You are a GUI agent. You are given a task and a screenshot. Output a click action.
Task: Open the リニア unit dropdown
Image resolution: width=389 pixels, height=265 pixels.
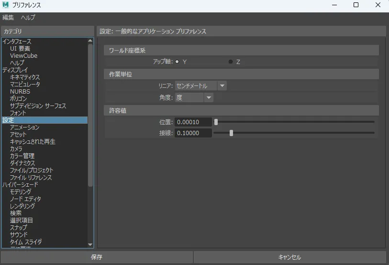pyautogui.click(x=200, y=86)
